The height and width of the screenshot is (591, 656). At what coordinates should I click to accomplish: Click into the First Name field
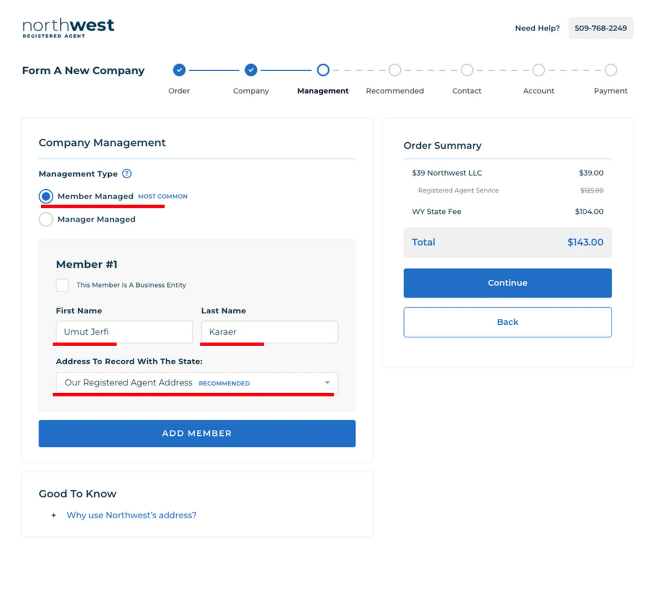pos(124,332)
